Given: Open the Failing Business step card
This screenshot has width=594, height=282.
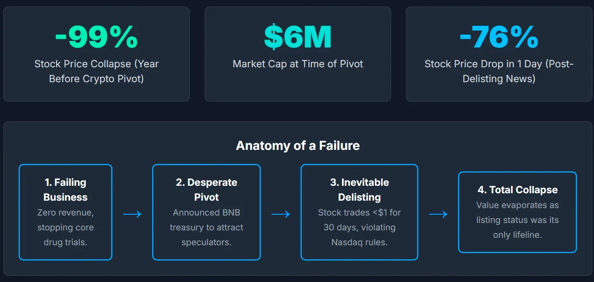Looking at the screenshot, I should click(65, 212).
